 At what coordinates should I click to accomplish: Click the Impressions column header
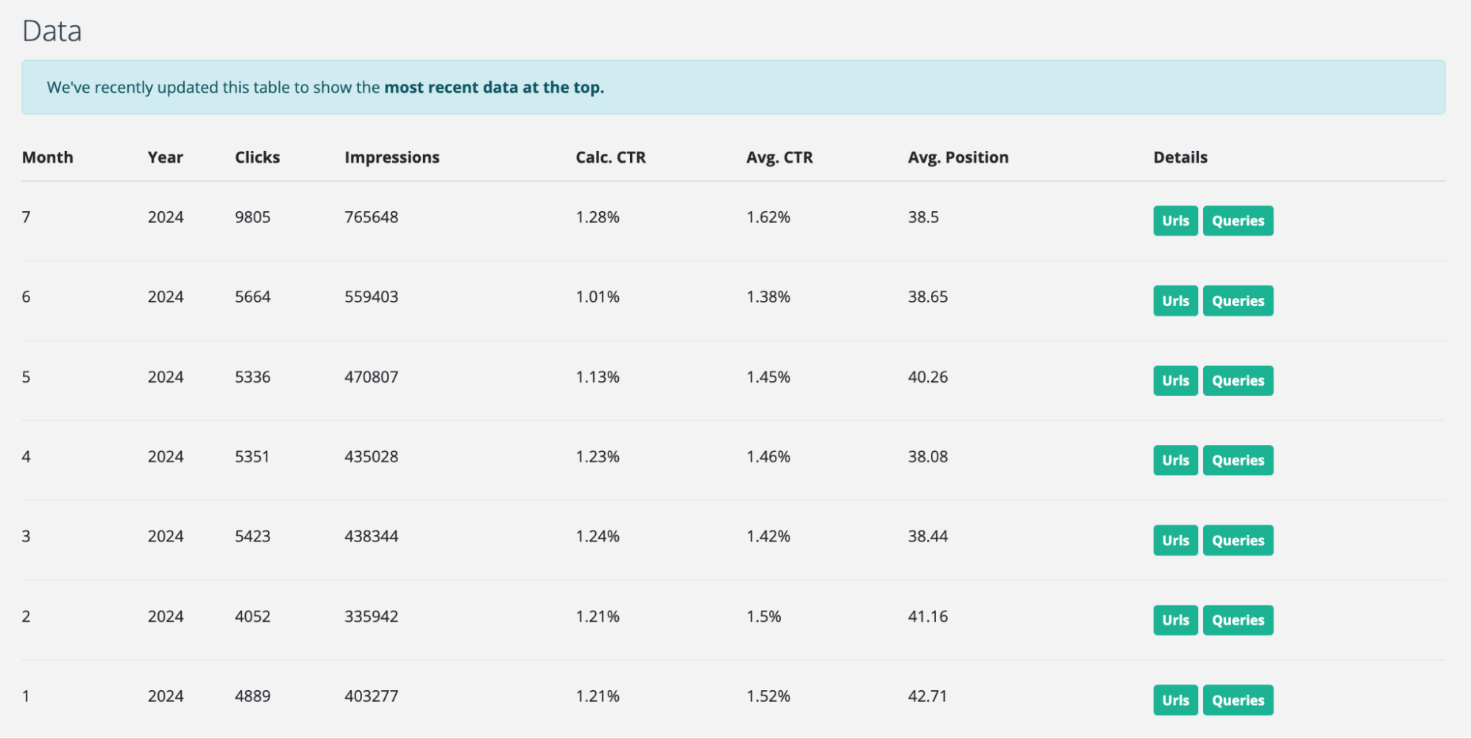pos(391,157)
